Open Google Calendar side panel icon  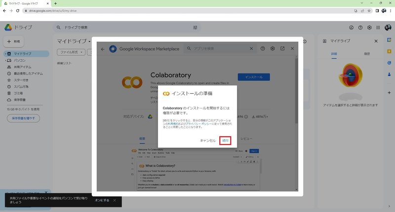tap(389, 40)
